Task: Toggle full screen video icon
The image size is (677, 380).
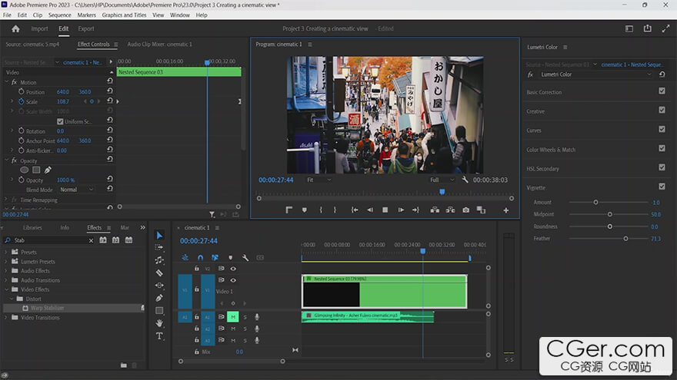Action: [665, 29]
